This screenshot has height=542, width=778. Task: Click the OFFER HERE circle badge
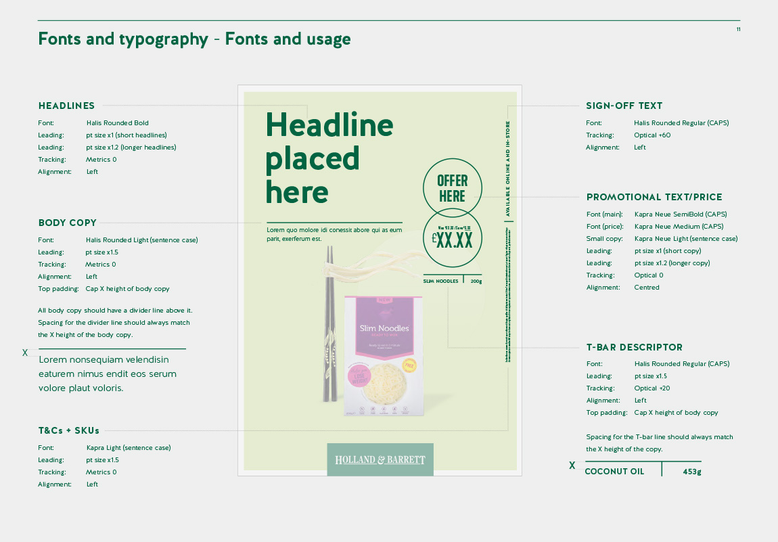pyautogui.click(x=452, y=189)
